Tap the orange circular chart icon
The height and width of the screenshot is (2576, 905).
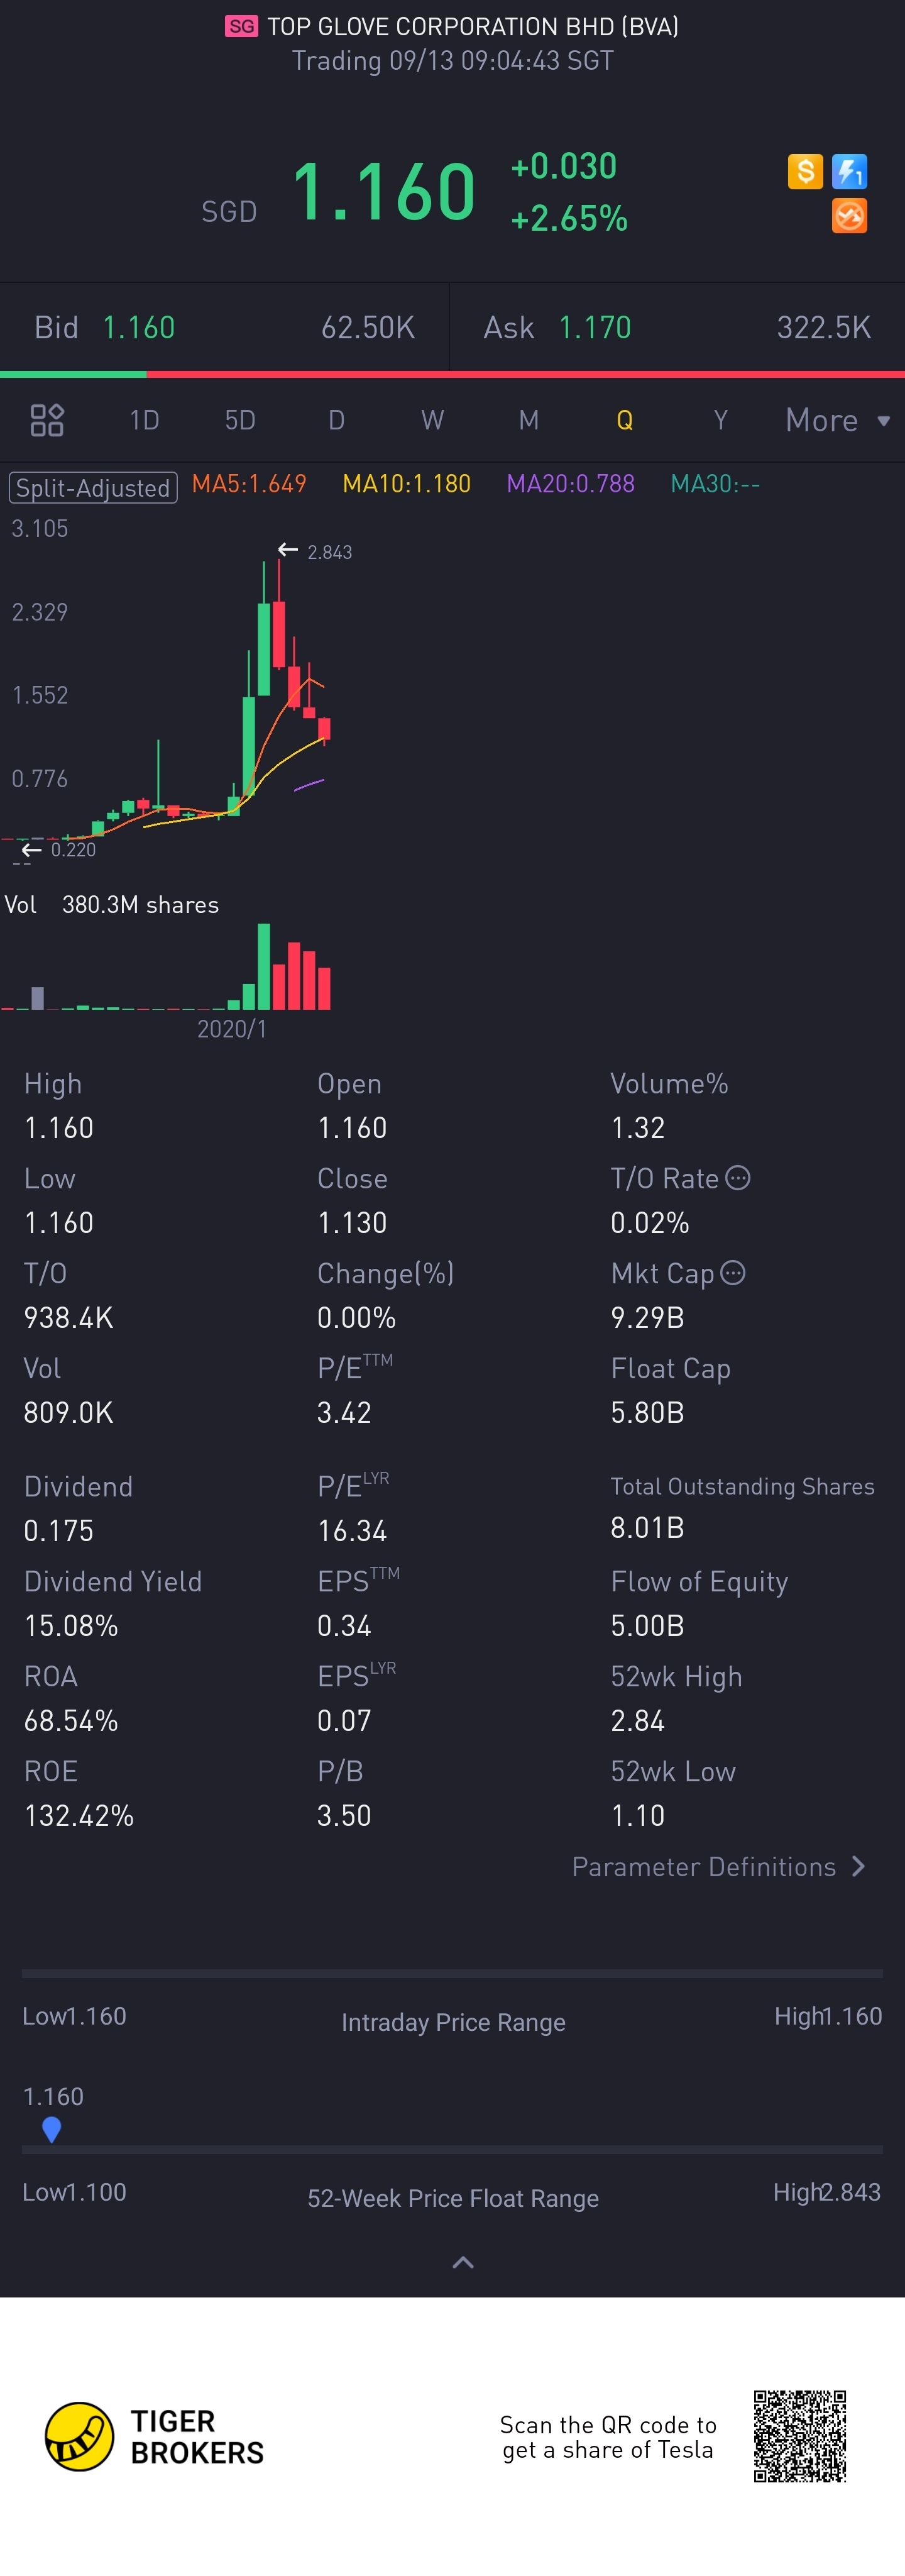point(849,216)
